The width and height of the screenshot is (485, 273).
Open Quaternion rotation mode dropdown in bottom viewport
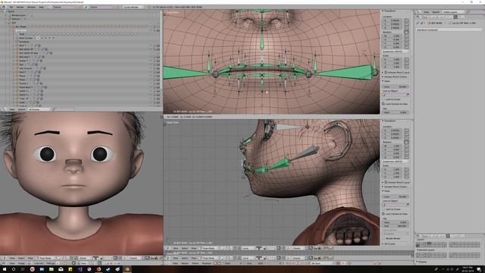(396, 162)
